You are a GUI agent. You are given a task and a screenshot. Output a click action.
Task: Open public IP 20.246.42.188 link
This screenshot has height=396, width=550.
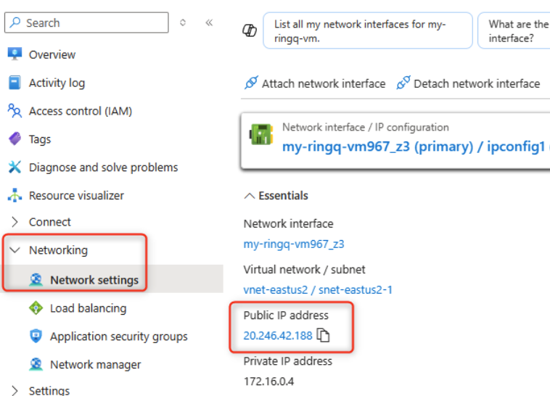coord(278,336)
